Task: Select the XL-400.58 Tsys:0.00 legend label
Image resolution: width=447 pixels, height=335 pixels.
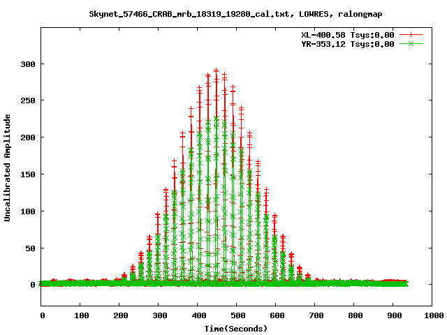Action: (x=348, y=35)
